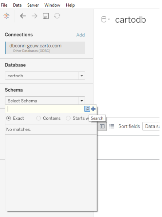Open the Data menu
The width and height of the screenshot is (162, 217).
click(x=17, y=5)
